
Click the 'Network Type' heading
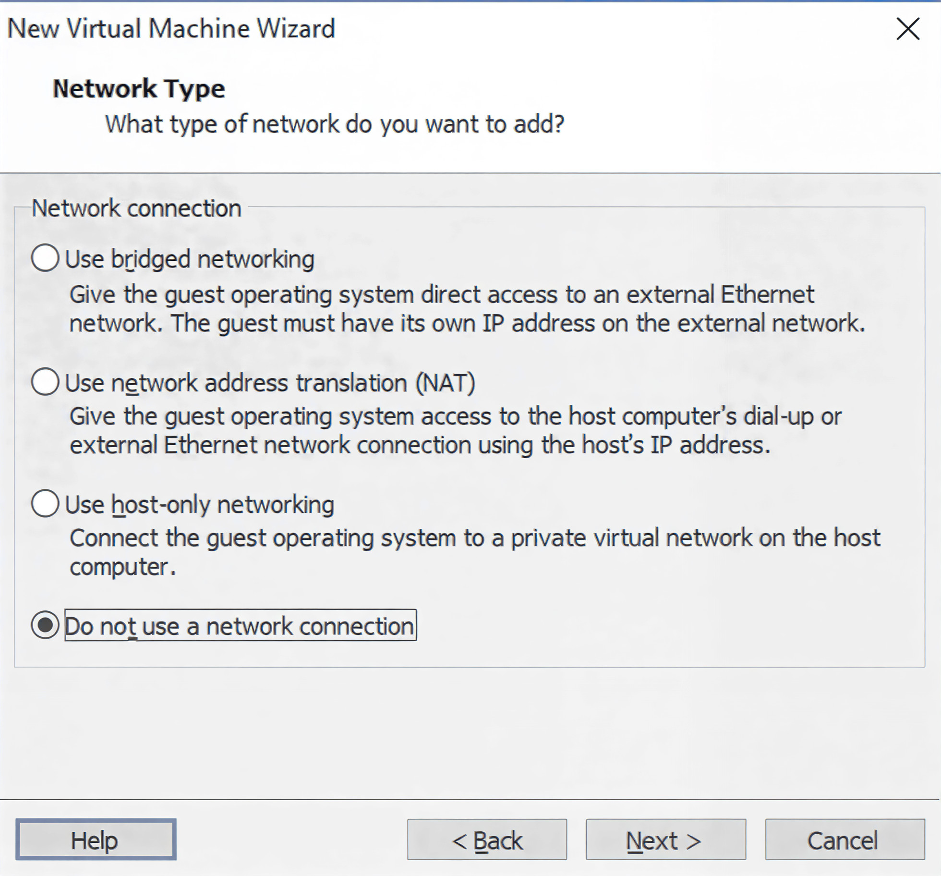139,89
